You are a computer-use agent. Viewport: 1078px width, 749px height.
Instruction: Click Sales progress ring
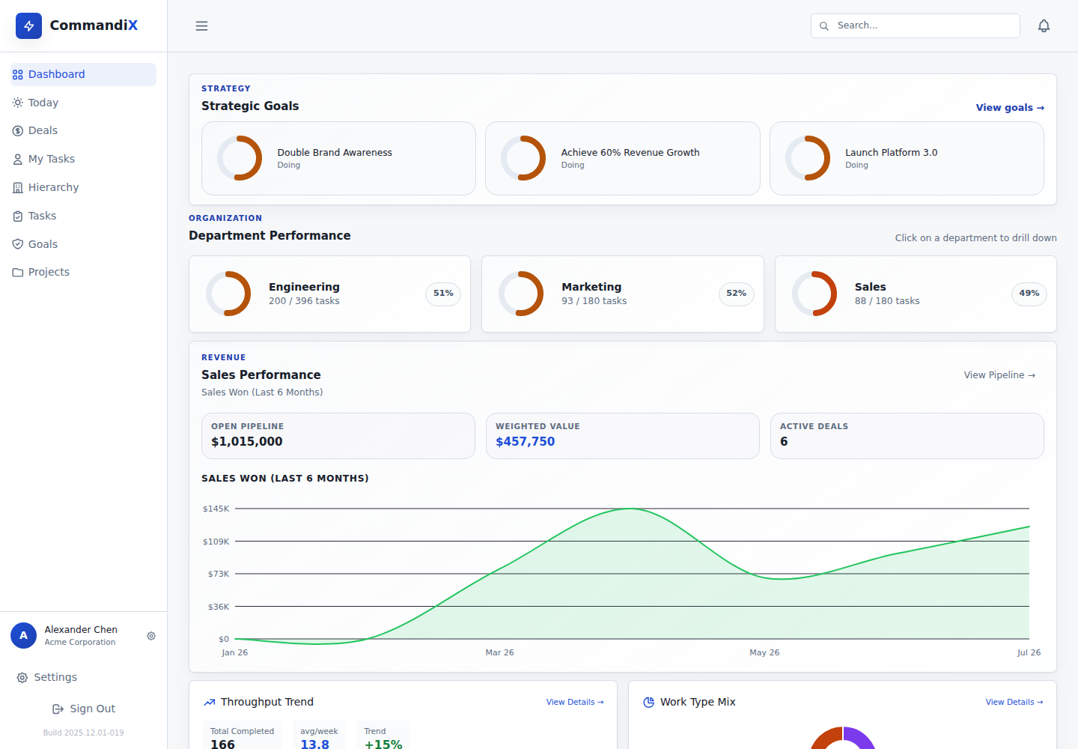(814, 294)
